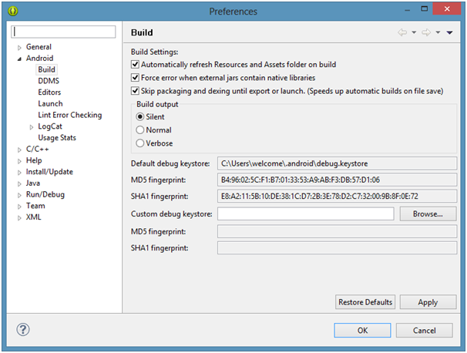Viewport: 467px width, 353px height.
Task: Click the Browse... button
Action: (x=428, y=214)
